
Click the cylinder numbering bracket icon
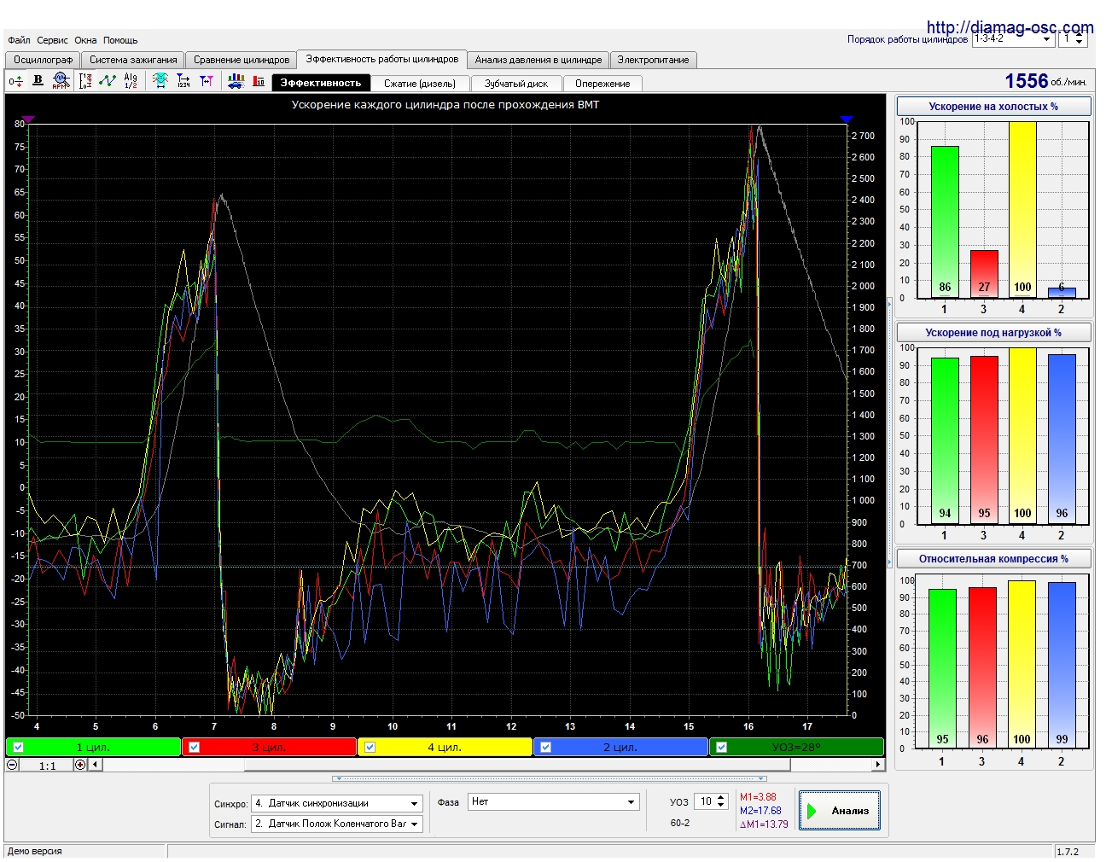85,81
